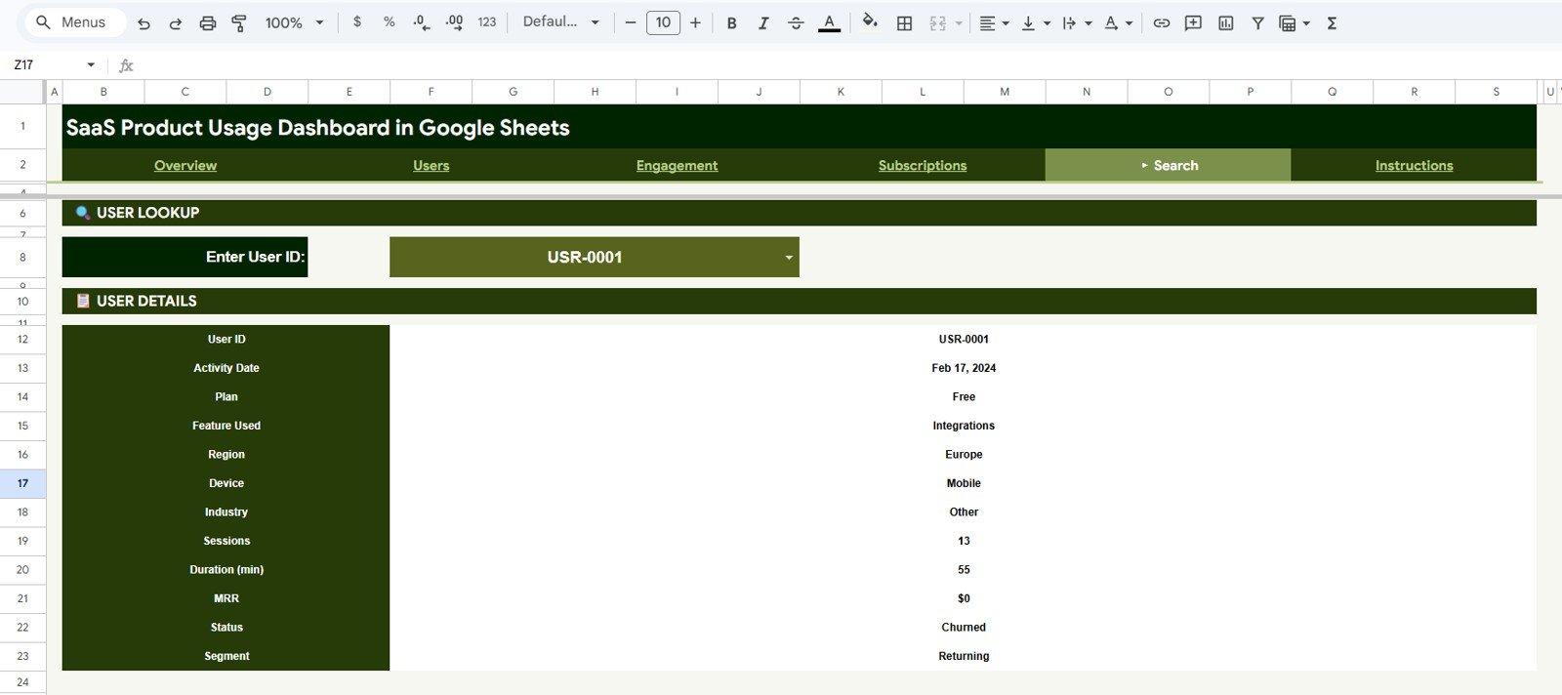The height and width of the screenshot is (695, 1562).
Task: Select column M header
Action: [1005, 92]
